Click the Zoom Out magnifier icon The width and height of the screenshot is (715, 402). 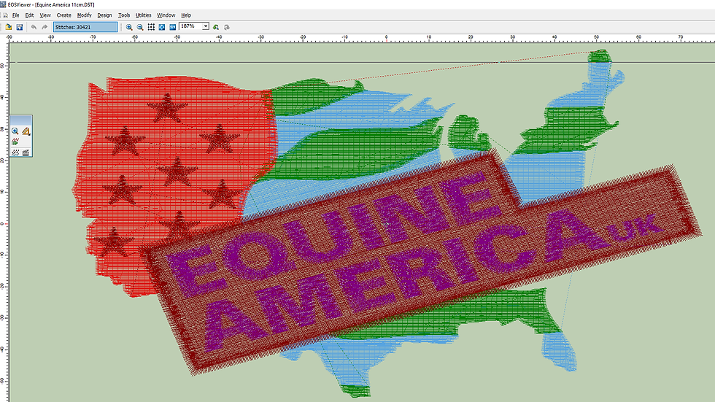(x=140, y=27)
